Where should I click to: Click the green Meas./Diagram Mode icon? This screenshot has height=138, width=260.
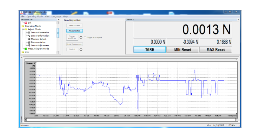point(26,49)
